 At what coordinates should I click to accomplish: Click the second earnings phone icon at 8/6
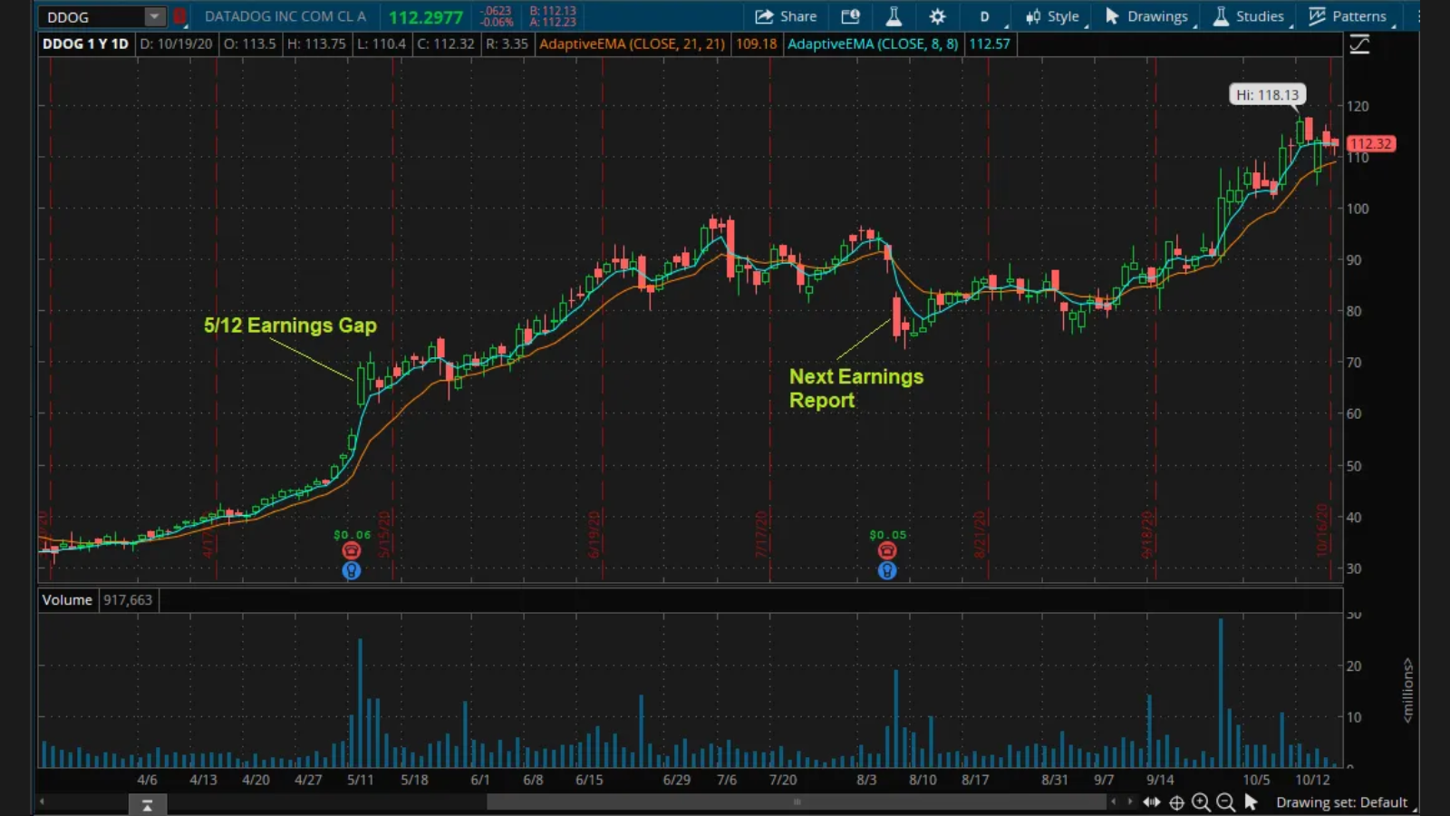point(887,550)
